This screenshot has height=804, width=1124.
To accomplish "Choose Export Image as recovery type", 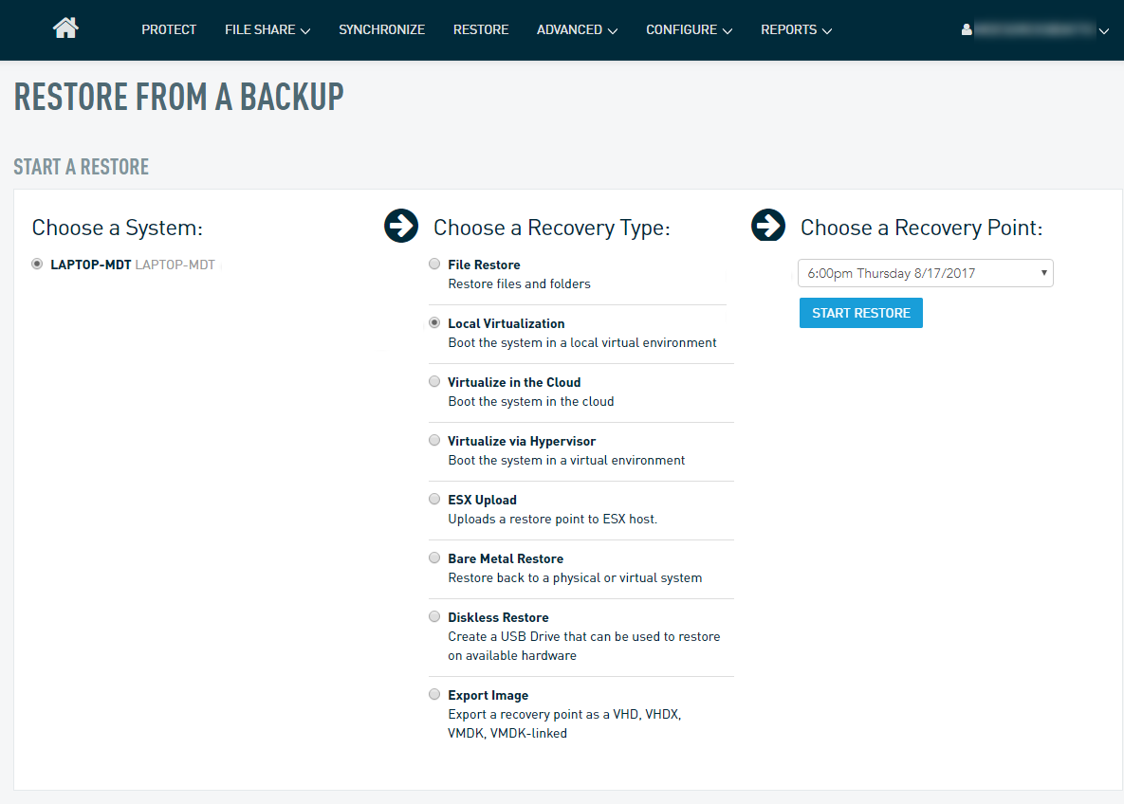I will pyautogui.click(x=434, y=694).
